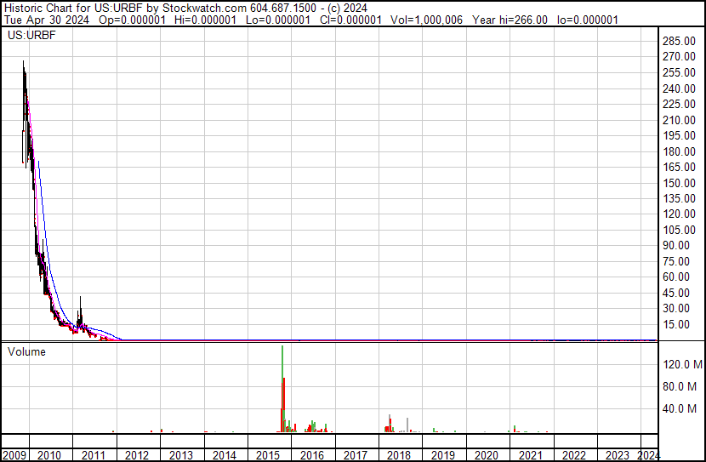Image resolution: width=706 pixels, height=462 pixels.
Task: Click the 195.00 price axis value
Action: coord(679,135)
